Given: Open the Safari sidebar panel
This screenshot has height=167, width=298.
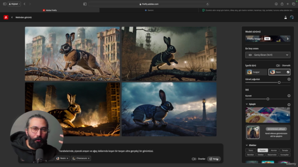Looking at the screenshot, I should pos(5,4).
